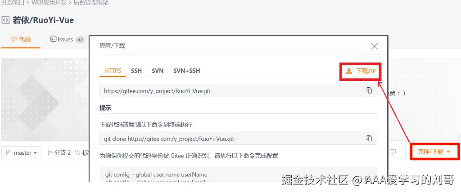Click the 若依/RuoYi-Vue repository title
The height and width of the screenshot is (193, 461).
tap(43, 20)
